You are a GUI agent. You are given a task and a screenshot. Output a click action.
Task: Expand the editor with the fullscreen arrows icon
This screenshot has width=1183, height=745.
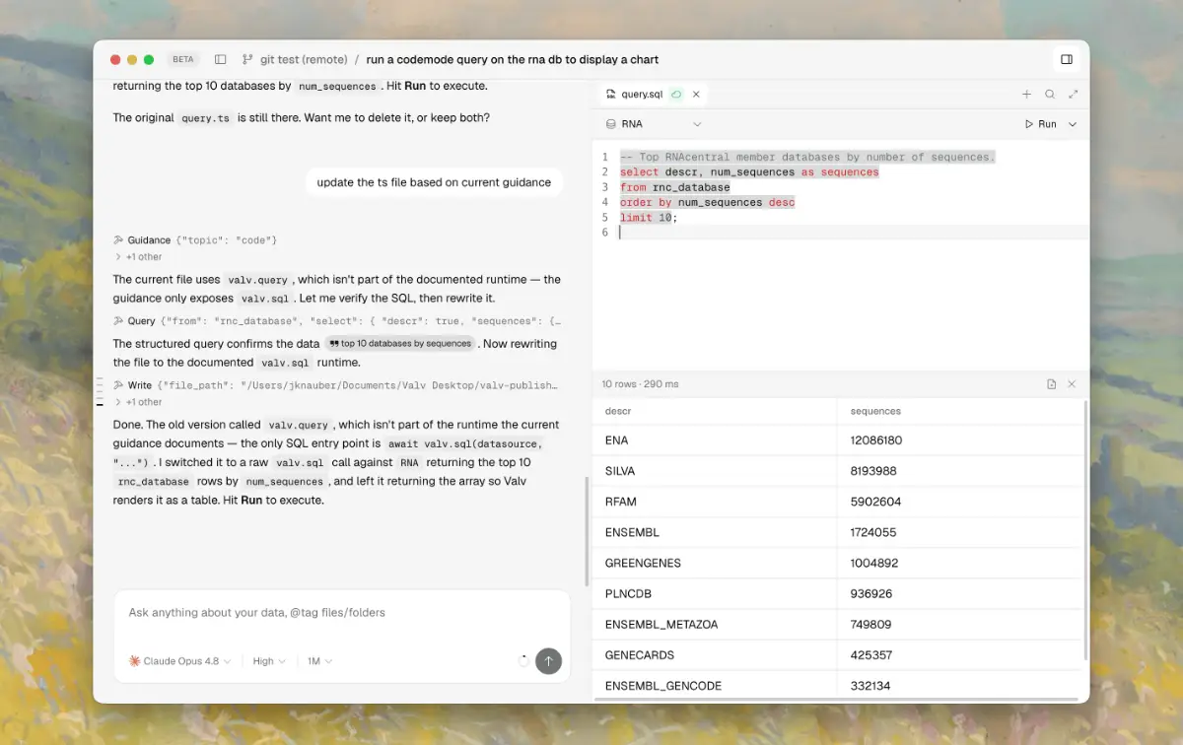[x=1073, y=95]
